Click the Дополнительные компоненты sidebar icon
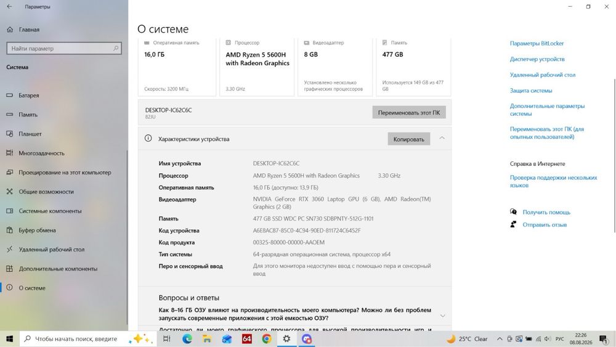 (10, 269)
